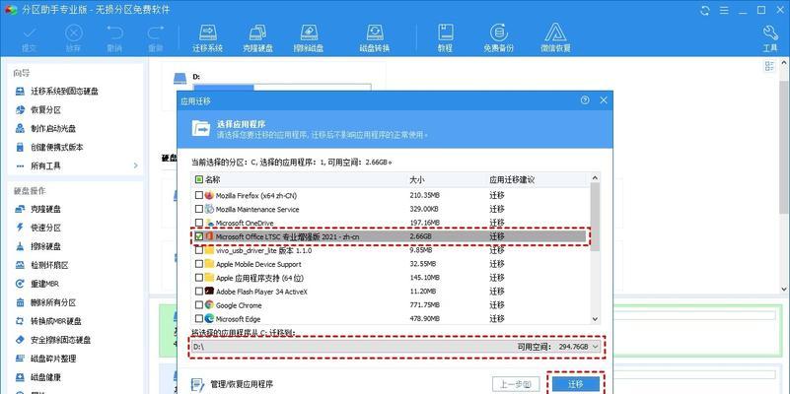Click the 撤销 (undo) toolbar icon
The image size is (790, 394).
tap(114, 38)
